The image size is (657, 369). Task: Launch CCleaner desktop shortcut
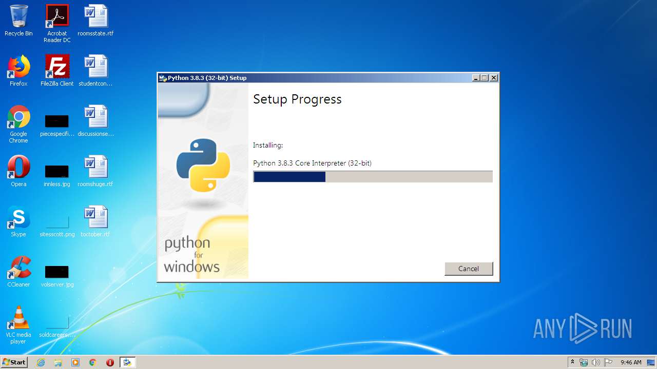[18, 272]
